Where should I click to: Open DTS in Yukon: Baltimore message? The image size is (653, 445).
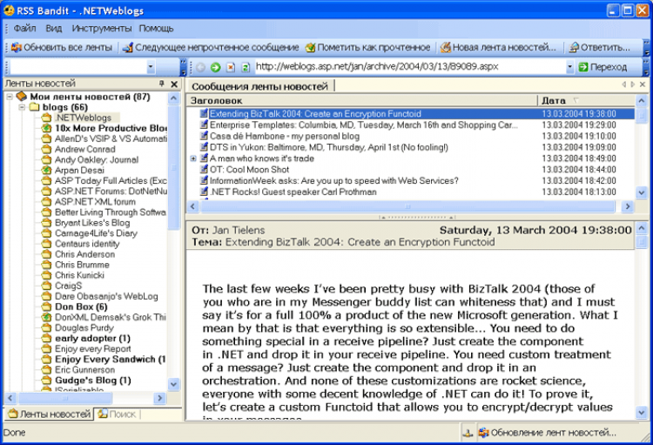pyautogui.click(x=329, y=147)
